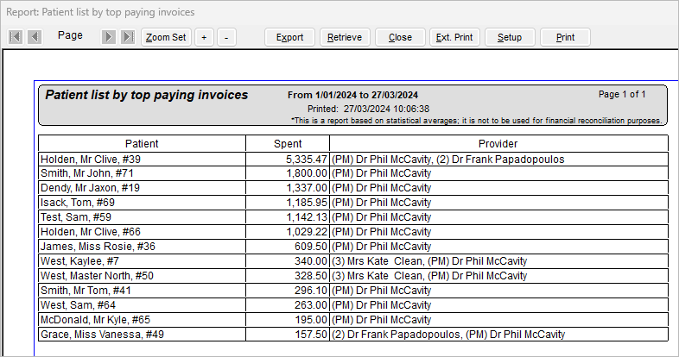The image size is (679, 357).
Task: Click the date range 'From 1/01/2024 to 27/03/2024'
Action: coord(353,95)
